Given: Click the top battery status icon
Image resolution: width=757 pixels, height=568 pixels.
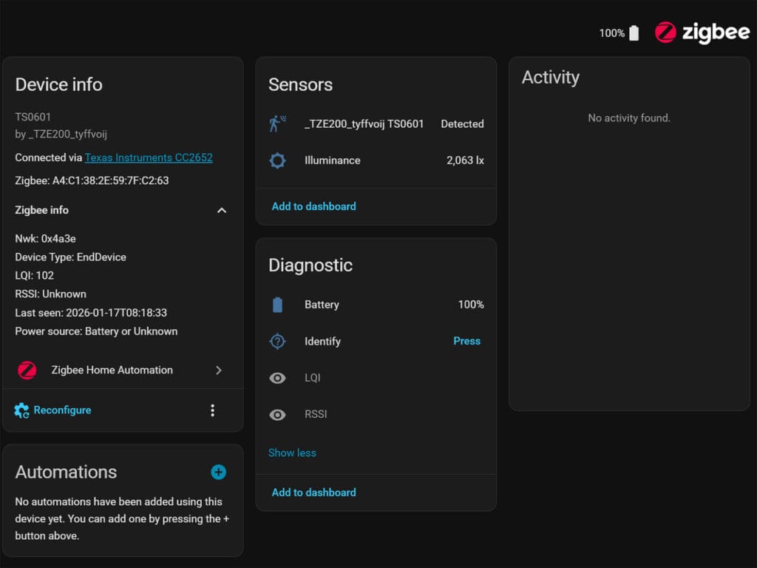Looking at the screenshot, I should point(634,33).
